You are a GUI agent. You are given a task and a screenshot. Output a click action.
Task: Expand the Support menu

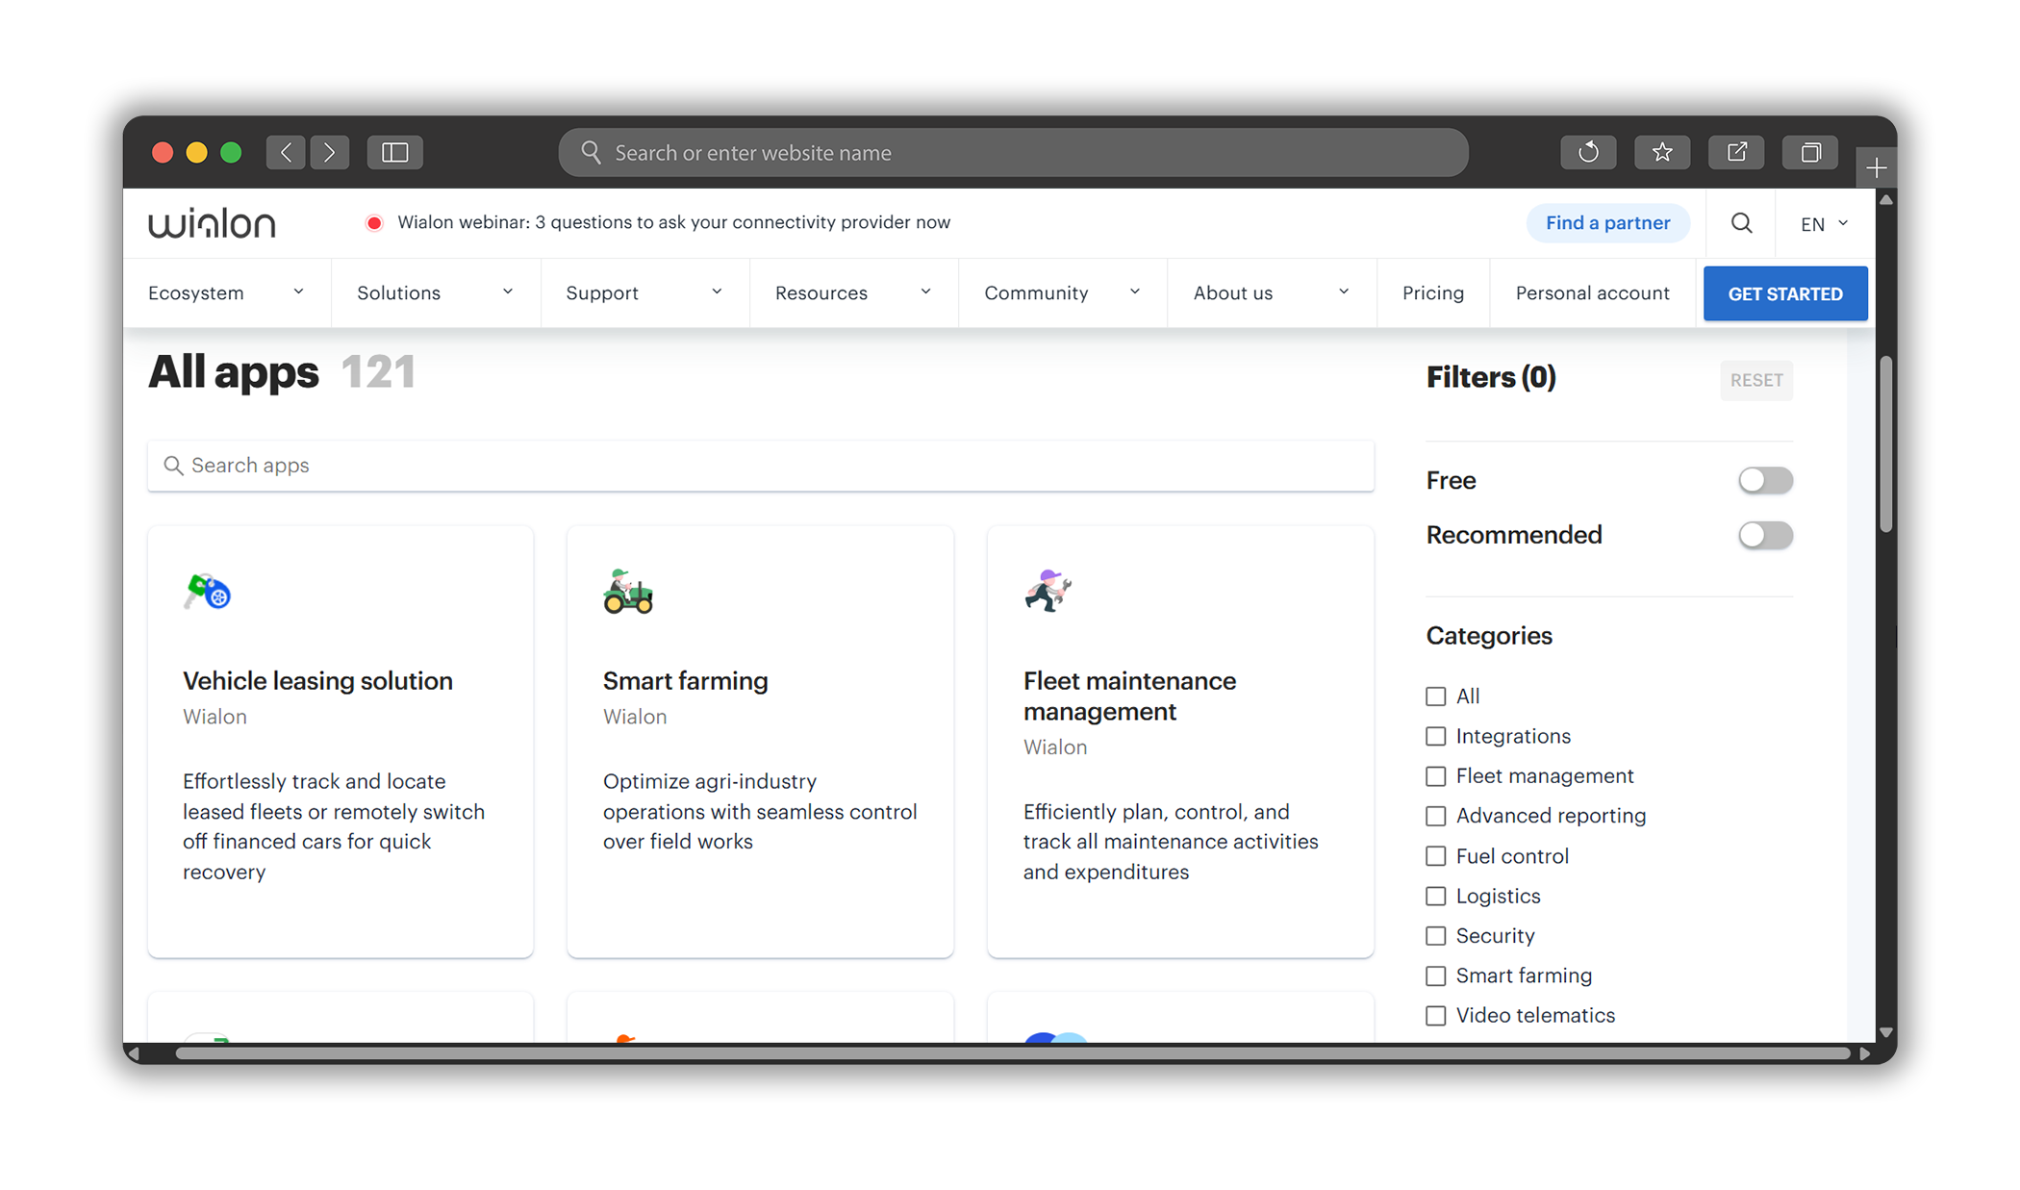644,293
